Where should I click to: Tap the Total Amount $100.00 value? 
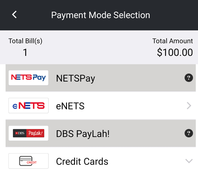pyautogui.click(x=175, y=52)
